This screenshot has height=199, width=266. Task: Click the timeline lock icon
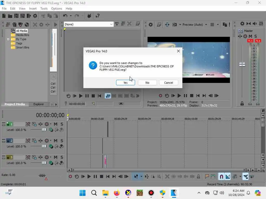point(198,177)
